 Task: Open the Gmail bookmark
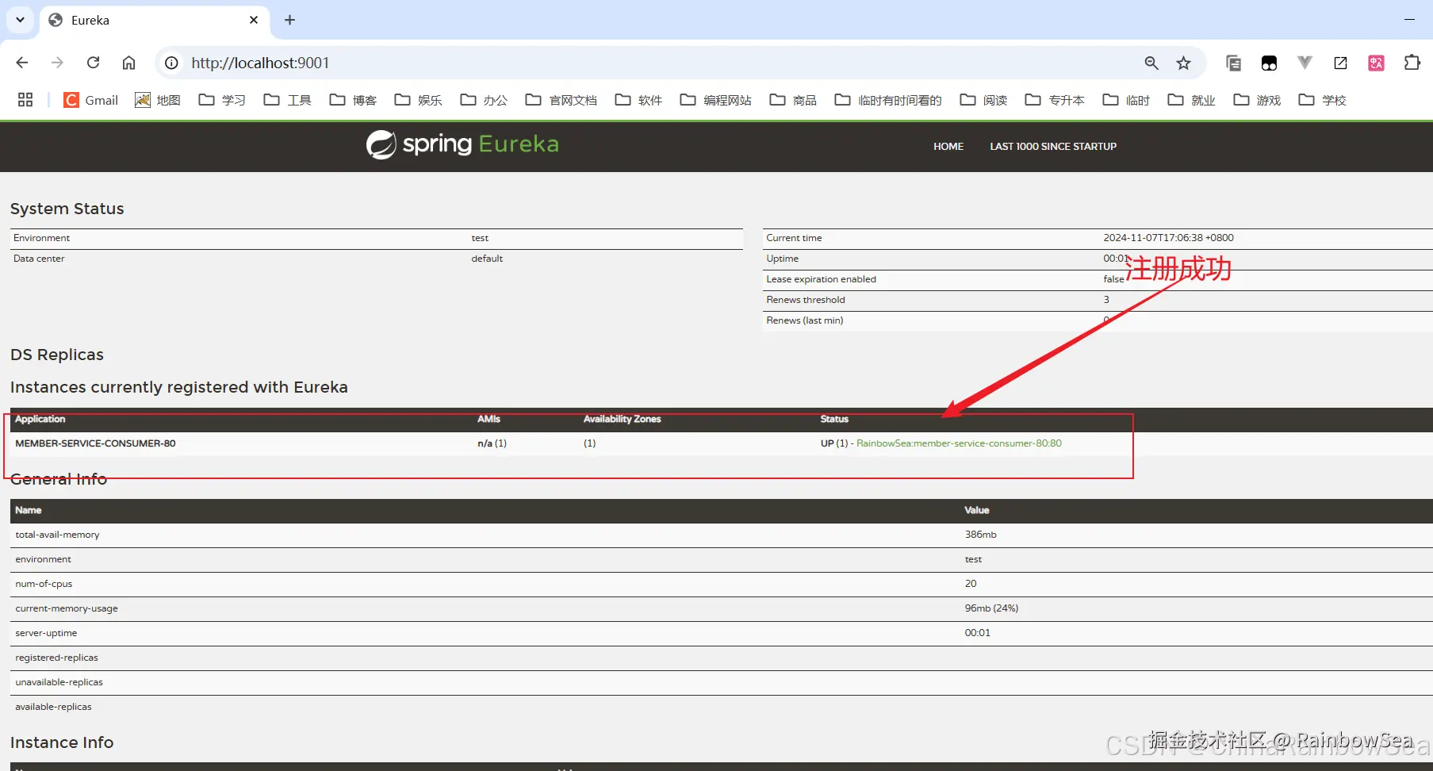pos(90,100)
